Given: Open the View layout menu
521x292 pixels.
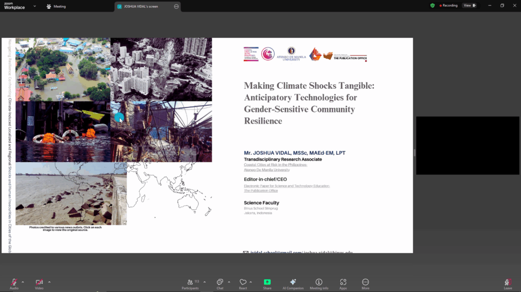Looking at the screenshot, I should coord(469,6).
